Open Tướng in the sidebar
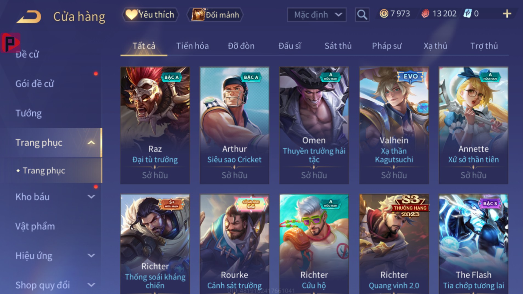 tap(29, 113)
